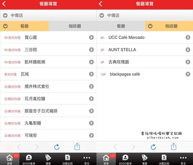This screenshot has width=193, height=165.
Task: Open UCC Café Mercado entry
Action: coord(145,37)
